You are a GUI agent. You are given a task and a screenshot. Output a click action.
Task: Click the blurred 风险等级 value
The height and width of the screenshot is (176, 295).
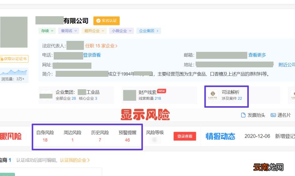154,140
